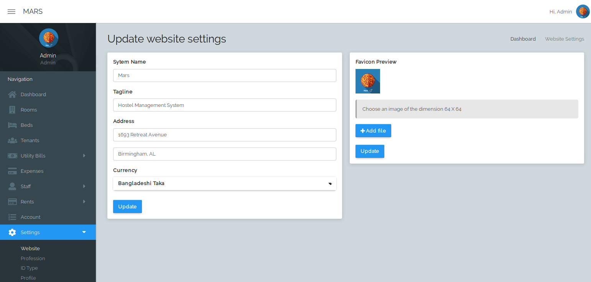Screen dimensions: 591x282
Task: Select the Expenses icon in sidebar
Action: pos(12,171)
